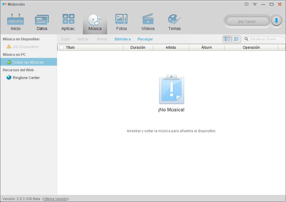The height and width of the screenshot is (202, 286).
Task: Maximize the Moborobo window
Action: (x=271, y=4)
